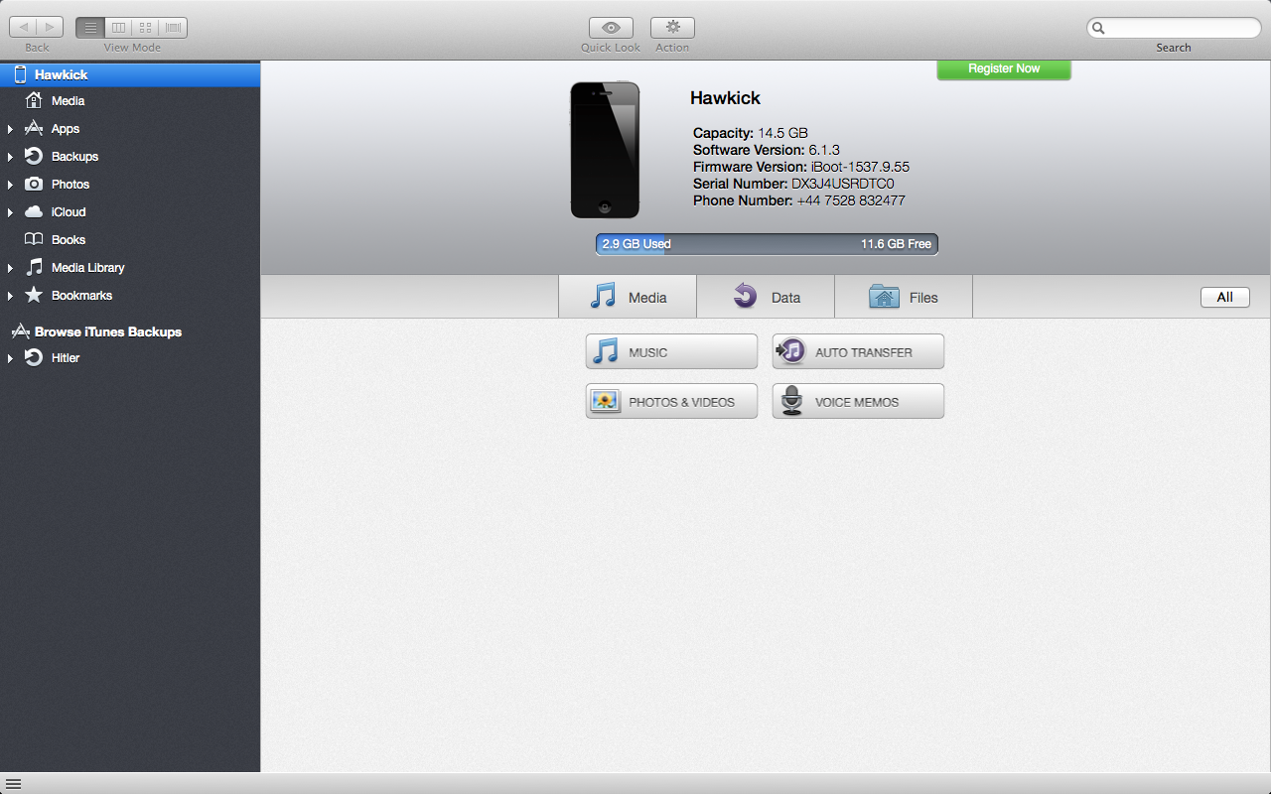Open Media home item in sidebar

130,101
